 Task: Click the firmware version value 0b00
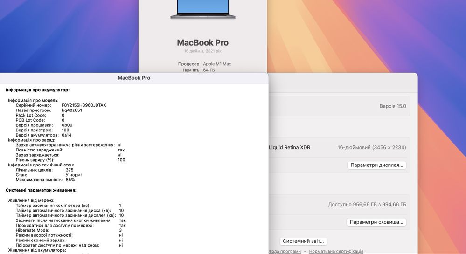(67, 125)
